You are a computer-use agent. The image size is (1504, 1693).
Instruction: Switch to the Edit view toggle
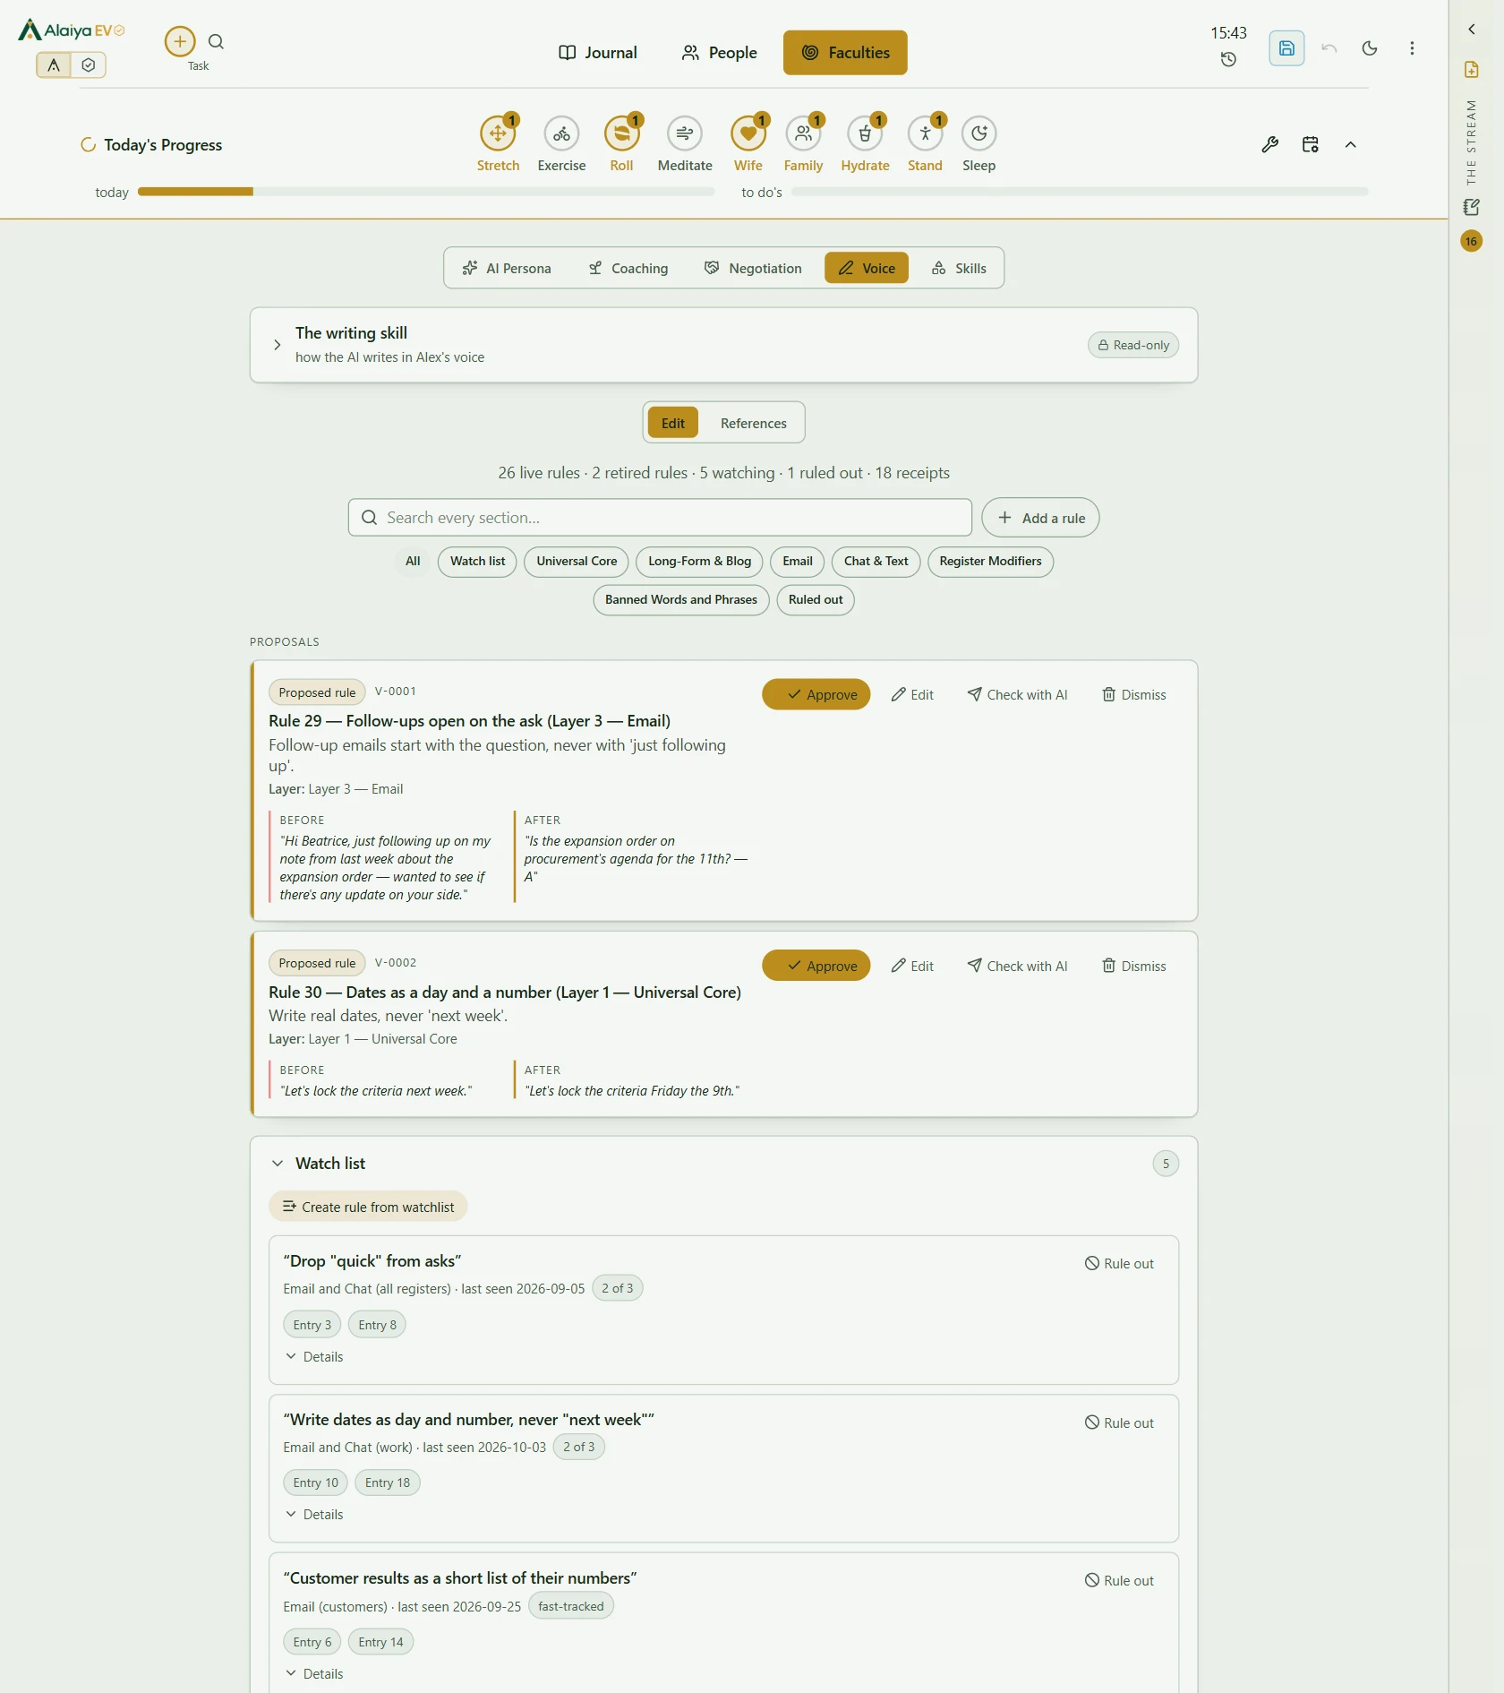point(673,423)
